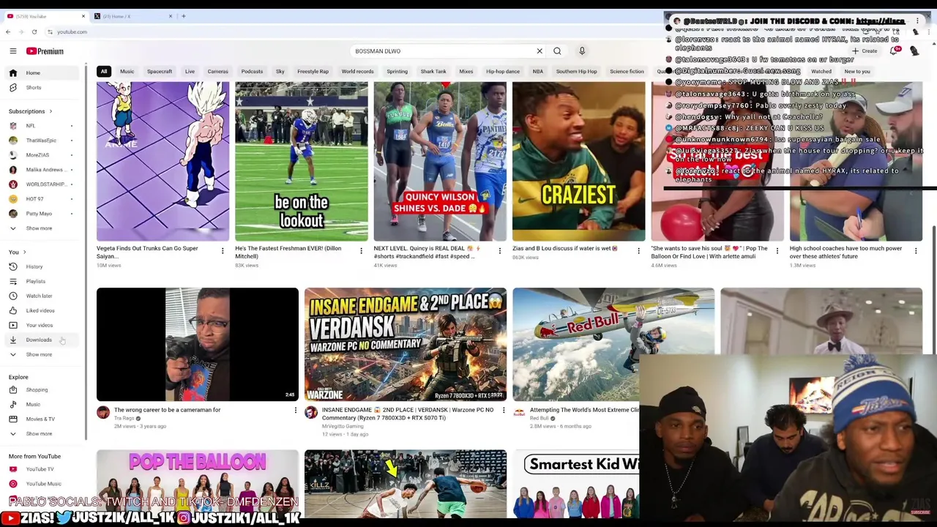The image size is (937, 527).
Task: Open the hamburger guide menu
Action: pyautogui.click(x=12, y=51)
